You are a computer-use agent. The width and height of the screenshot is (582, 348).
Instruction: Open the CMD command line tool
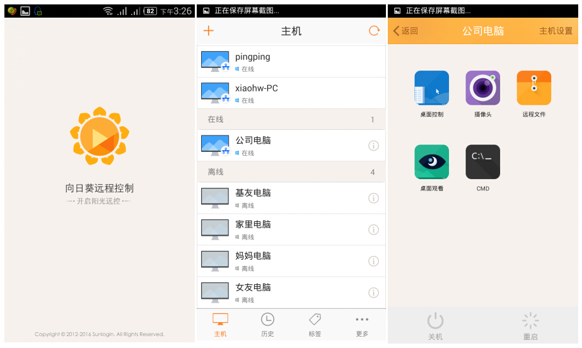coord(483,162)
